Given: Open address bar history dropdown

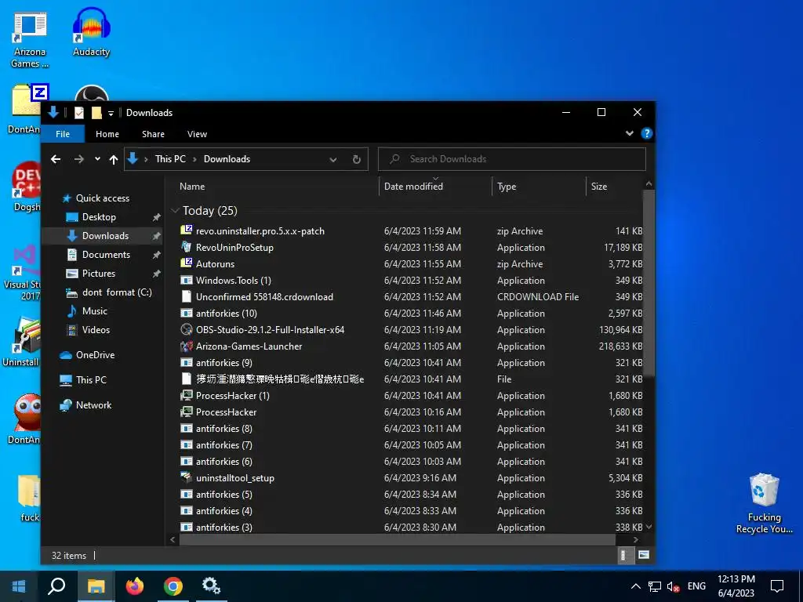Looking at the screenshot, I should pos(332,160).
